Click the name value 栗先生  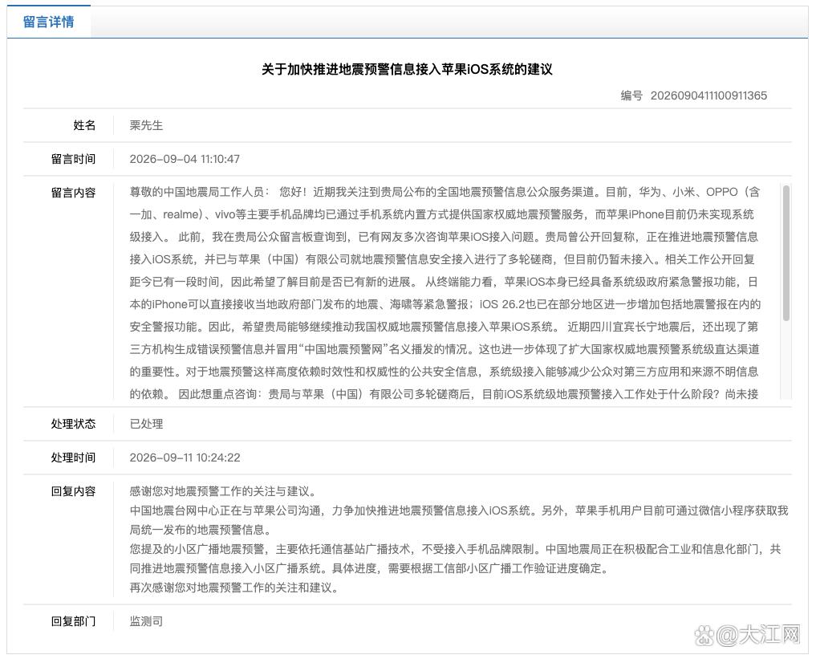point(146,125)
